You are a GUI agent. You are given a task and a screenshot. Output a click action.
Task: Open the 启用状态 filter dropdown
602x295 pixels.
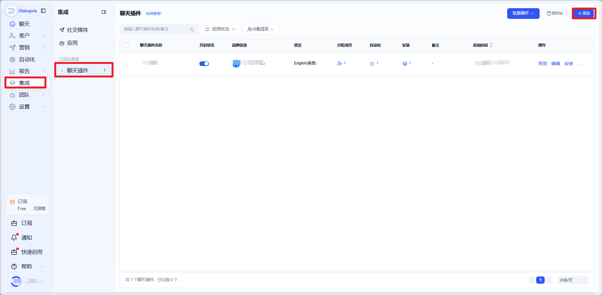pyautogui.click(x=220, y=29)
